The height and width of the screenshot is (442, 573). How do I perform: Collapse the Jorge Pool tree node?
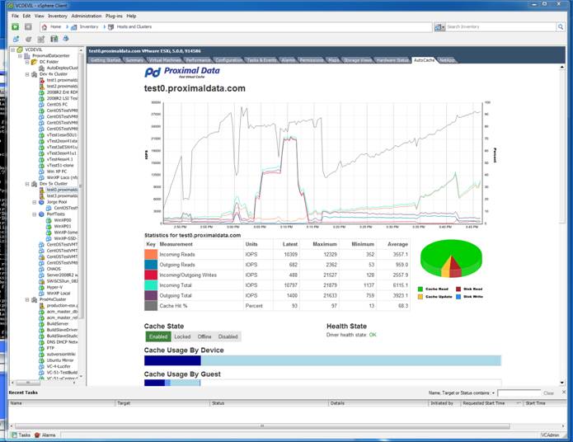(x=35, y=202)
